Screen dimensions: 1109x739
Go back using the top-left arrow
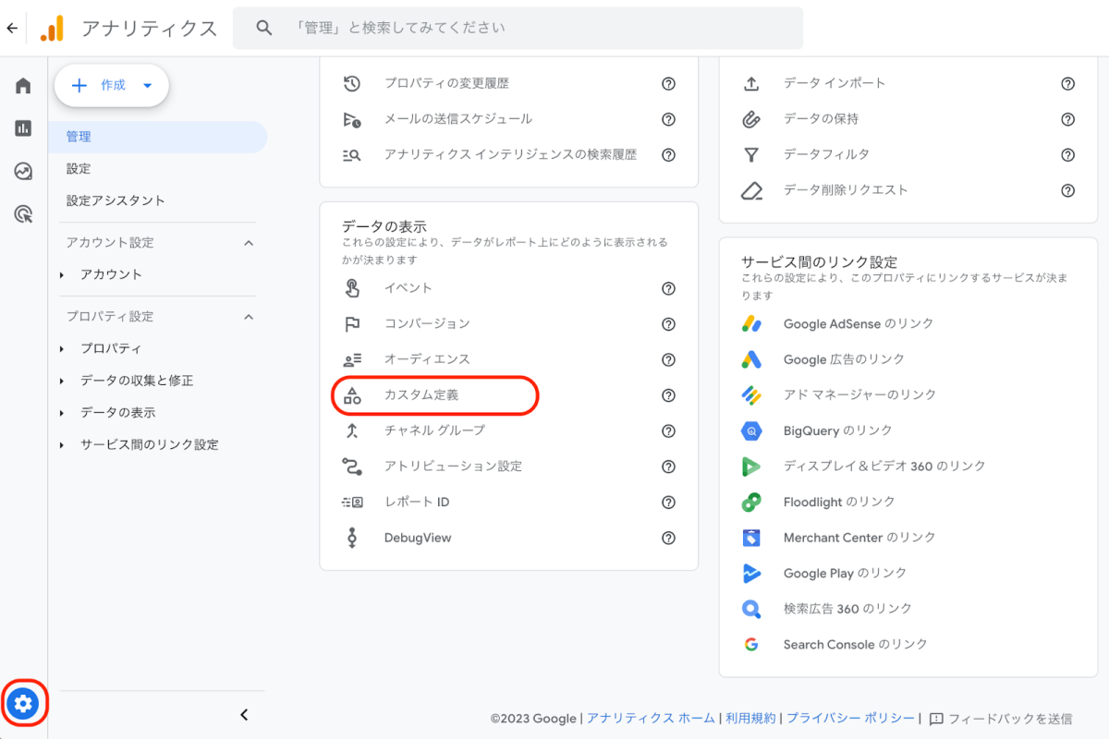tap(12, 28)
